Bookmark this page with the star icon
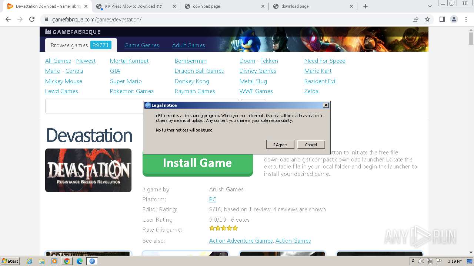Screen dimensions: 474x266 [x=427, y=19]
